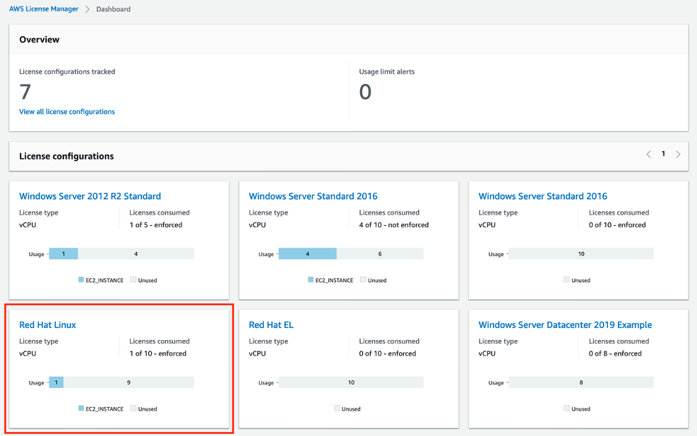Toggle EC2_INSTANCE legend in Windows Server 2012 R2 card

click(101, 280)
